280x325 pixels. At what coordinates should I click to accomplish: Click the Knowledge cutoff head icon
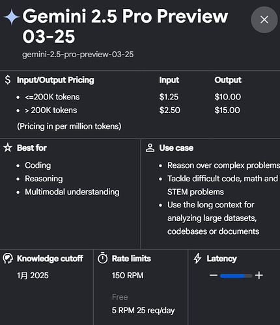click(8, 259)
